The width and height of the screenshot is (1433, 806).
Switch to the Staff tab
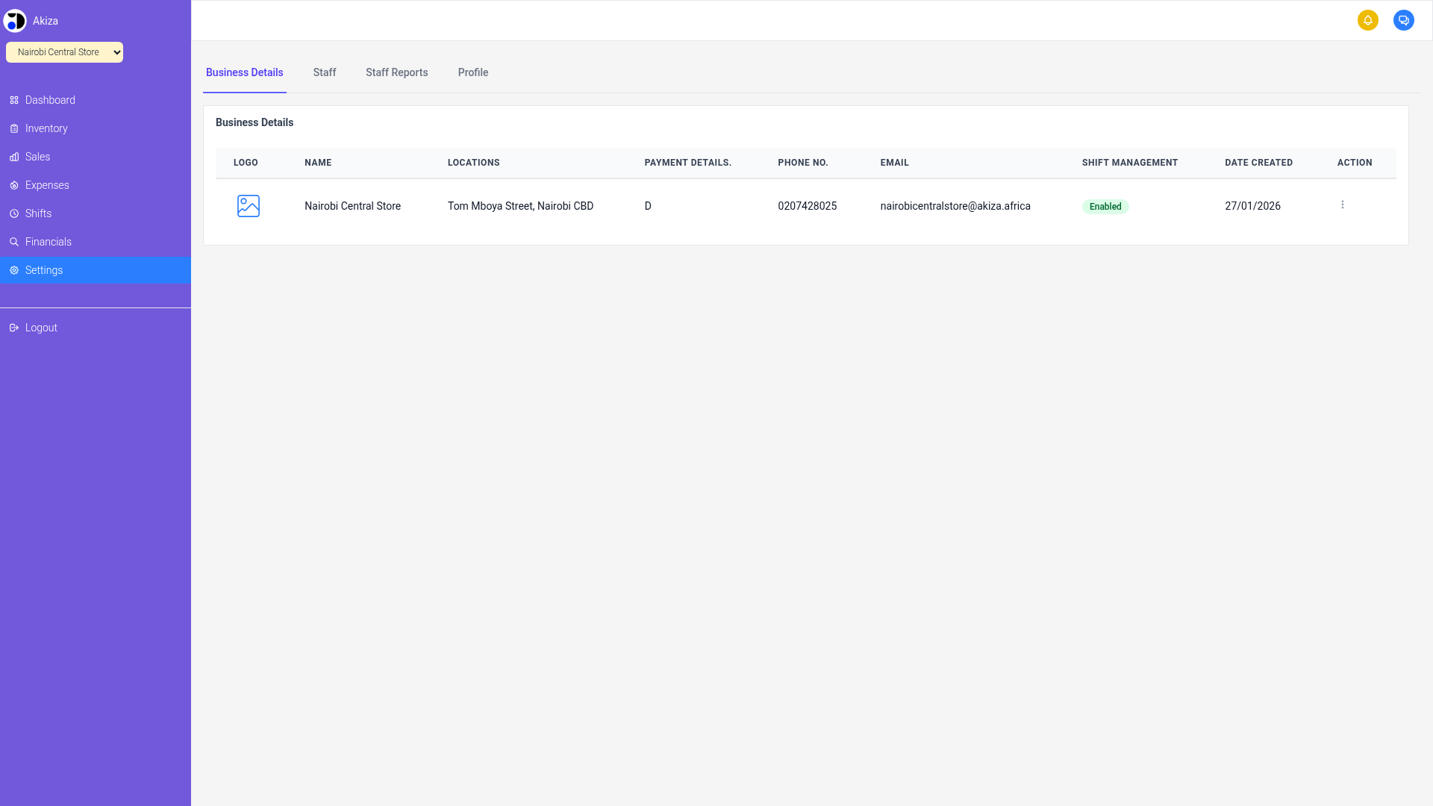(x=324, y=72)
